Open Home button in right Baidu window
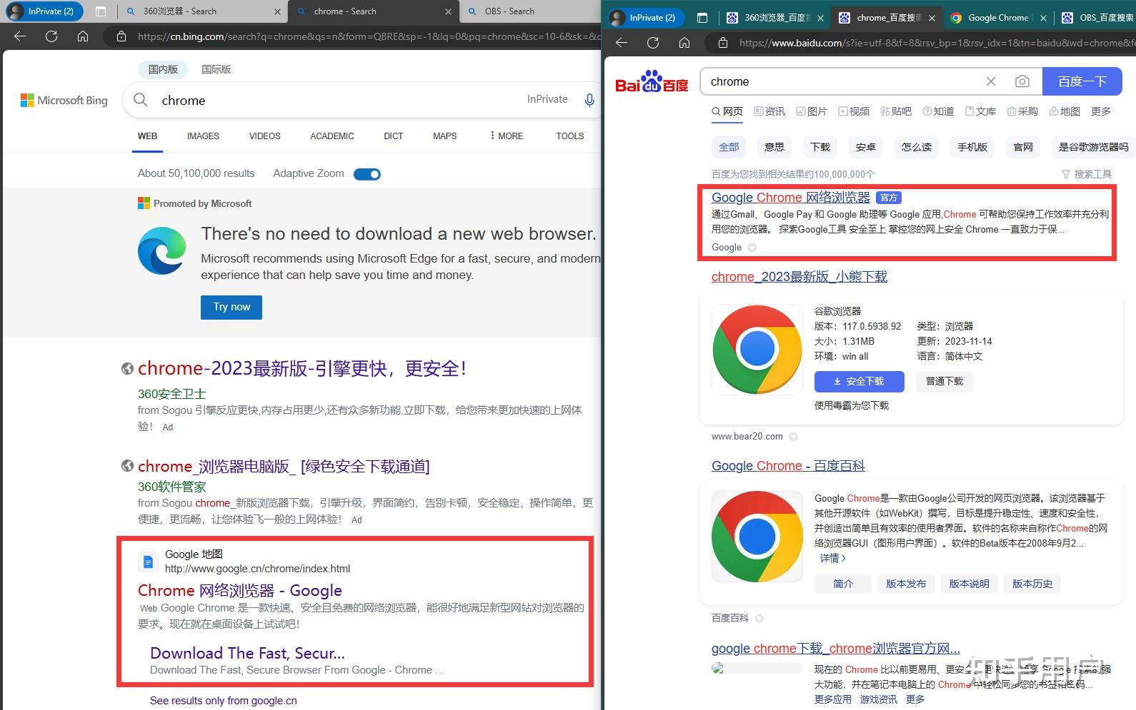 click(x=684, y=43)
